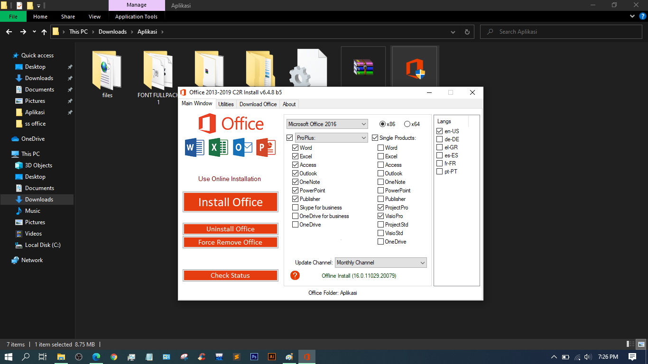The image size is (648, 364).
Task: Open the Microsoft Office 2016 version dropdown
Action: (327, 124)
